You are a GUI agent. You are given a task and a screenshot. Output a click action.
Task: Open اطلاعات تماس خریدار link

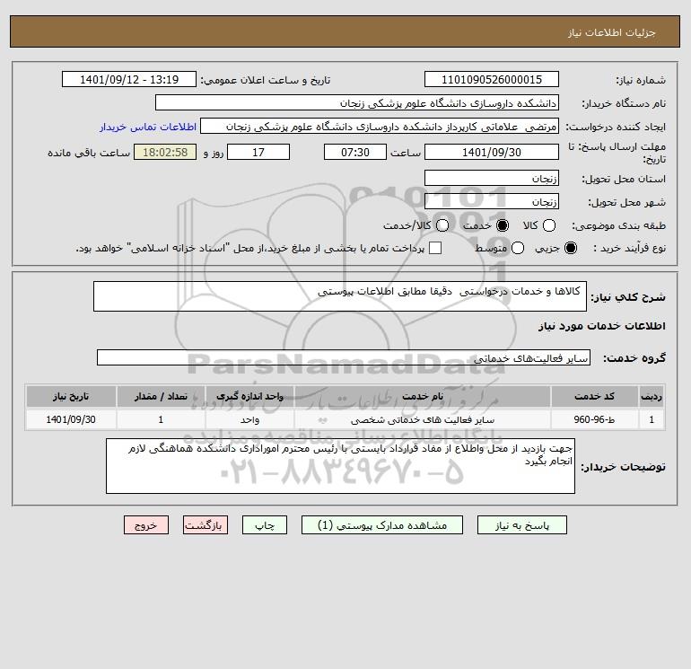click(x=148, y=127)
